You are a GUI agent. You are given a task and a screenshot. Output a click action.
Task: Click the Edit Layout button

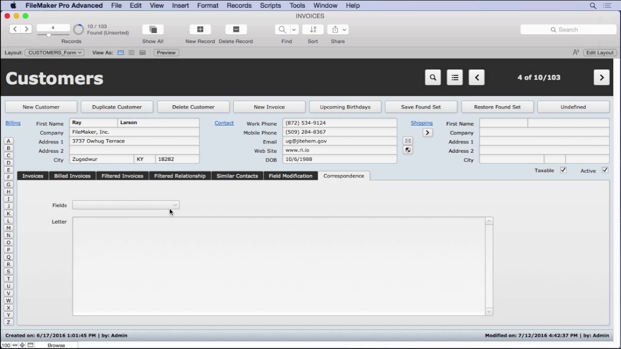(x=600, y=52)
